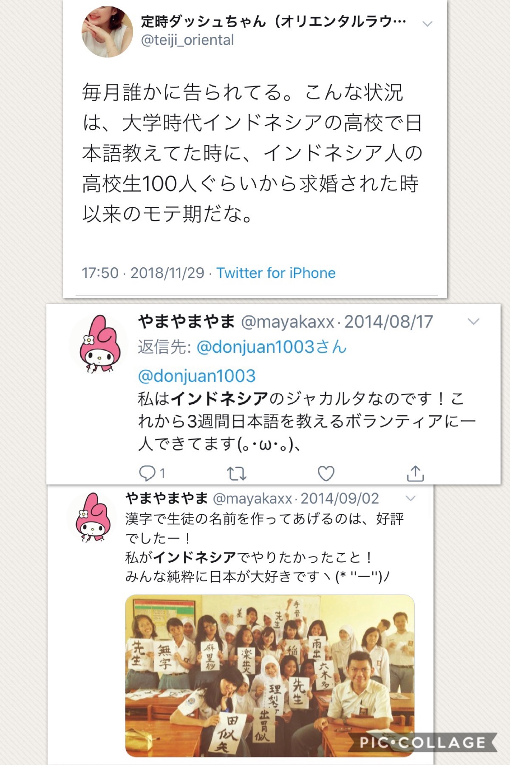The height and width of the screenshot is (765, 510).
Task: Open the reply icon with count 1
Action: click(152, 473)
